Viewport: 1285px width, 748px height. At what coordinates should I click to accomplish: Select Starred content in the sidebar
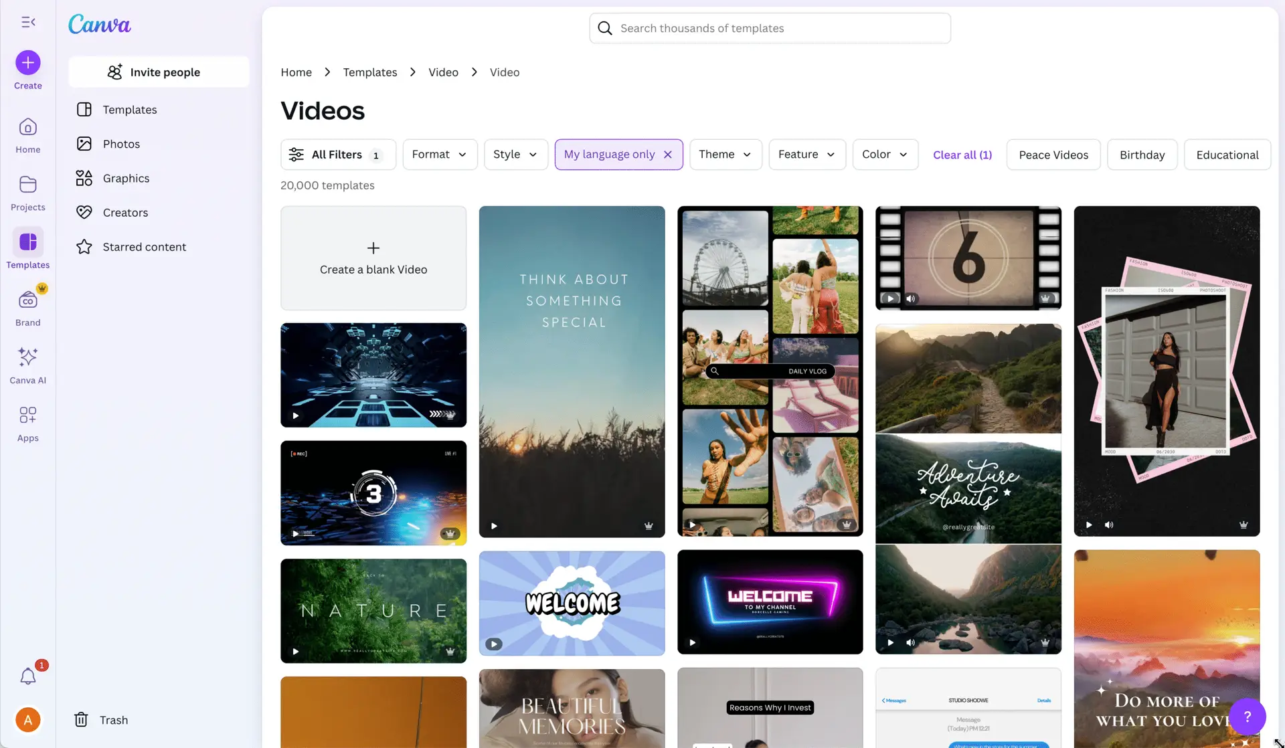tap(144, 247)
